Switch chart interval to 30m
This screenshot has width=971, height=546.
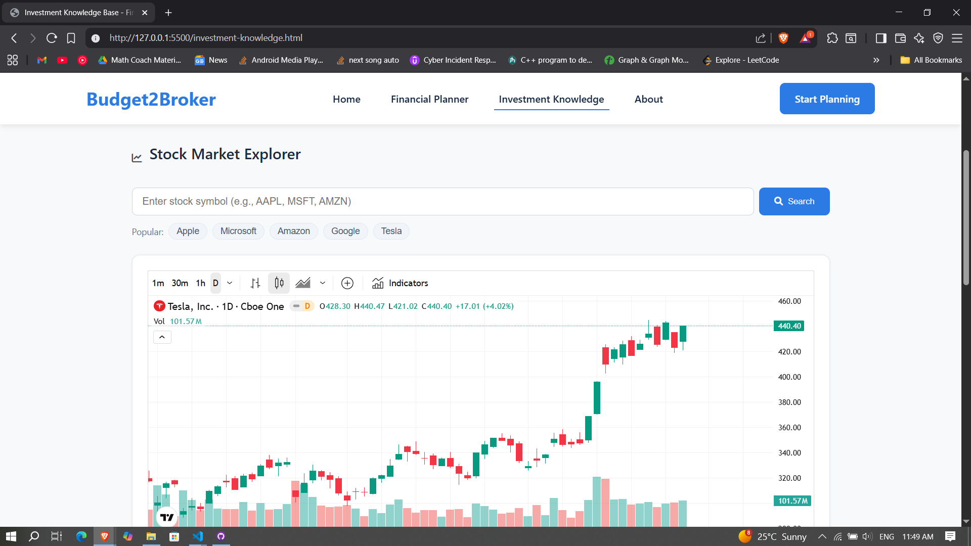click(x=180, y=283)
